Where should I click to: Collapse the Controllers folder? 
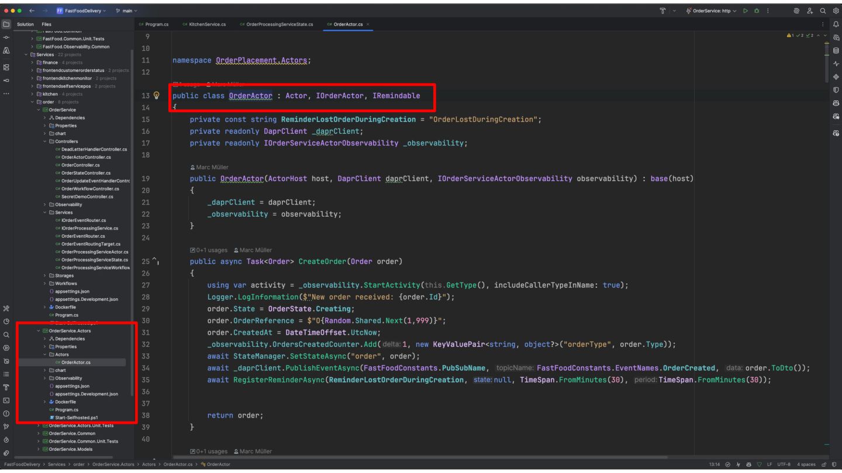point(45,141)
